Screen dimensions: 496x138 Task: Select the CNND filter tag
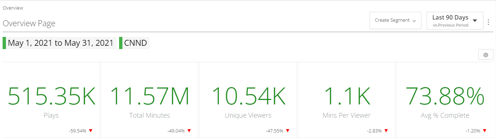tap(134, 43)
